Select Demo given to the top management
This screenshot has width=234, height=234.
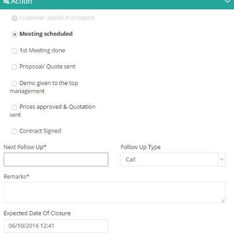(x=14, y=84)
